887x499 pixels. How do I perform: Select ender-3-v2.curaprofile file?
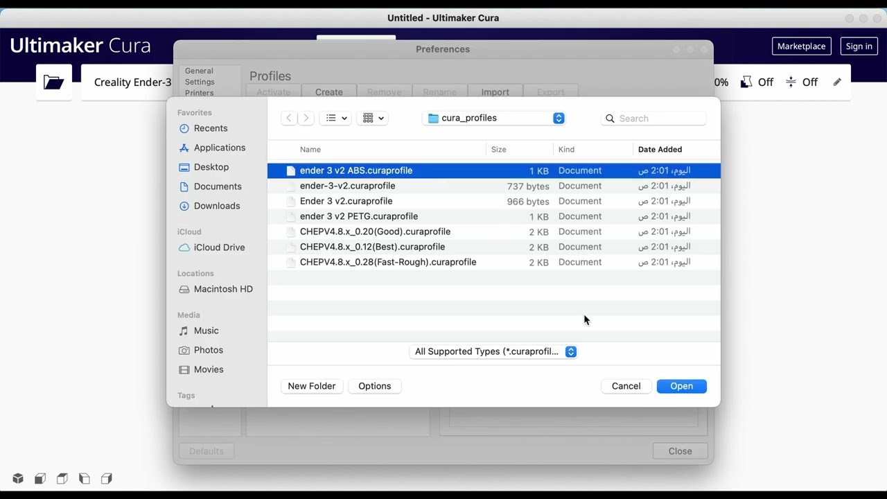coord(494,186)
